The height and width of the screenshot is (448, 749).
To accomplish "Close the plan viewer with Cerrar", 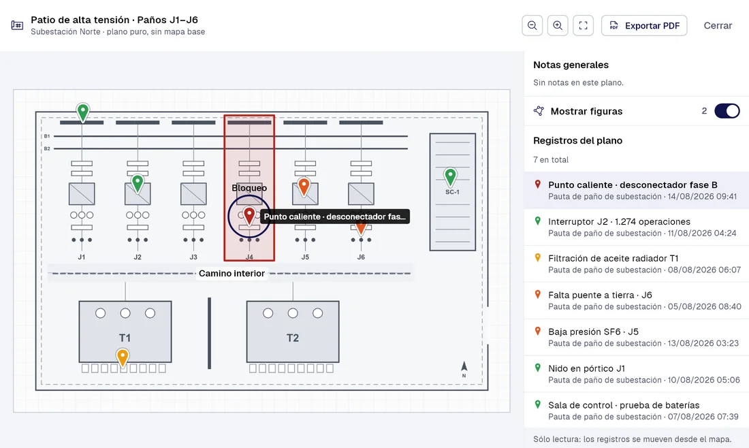I will coord(718,25).
